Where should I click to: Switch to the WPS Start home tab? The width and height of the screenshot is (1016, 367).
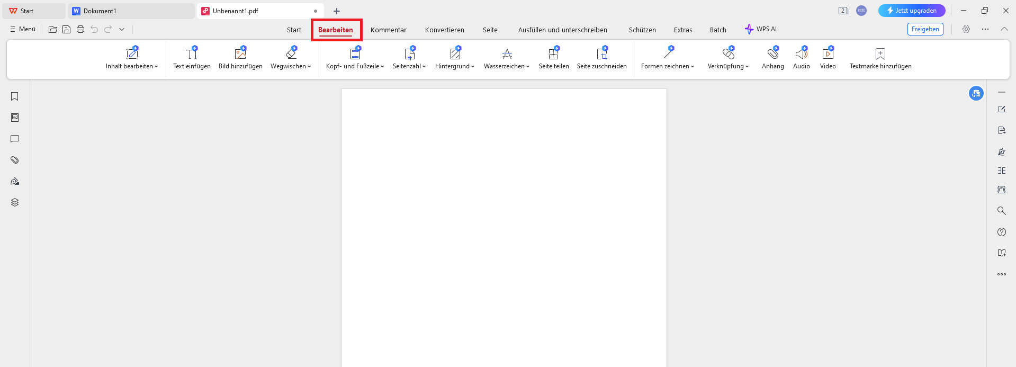click(x=34, y=11)
